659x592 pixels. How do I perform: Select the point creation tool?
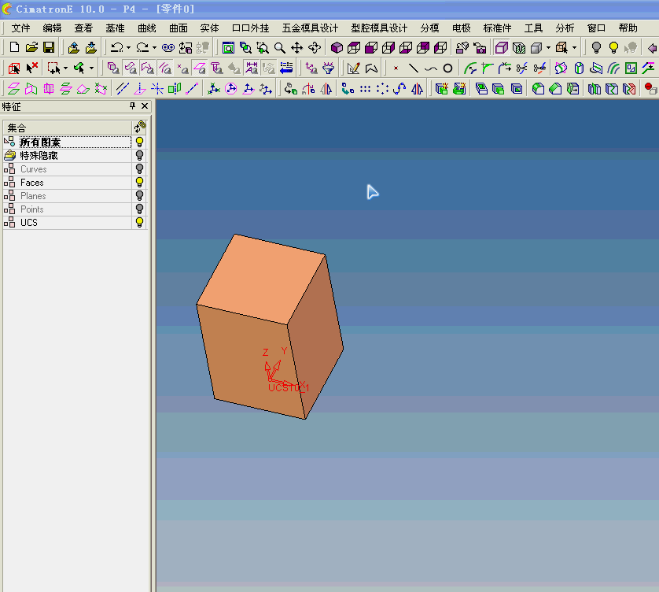(396, 68)
